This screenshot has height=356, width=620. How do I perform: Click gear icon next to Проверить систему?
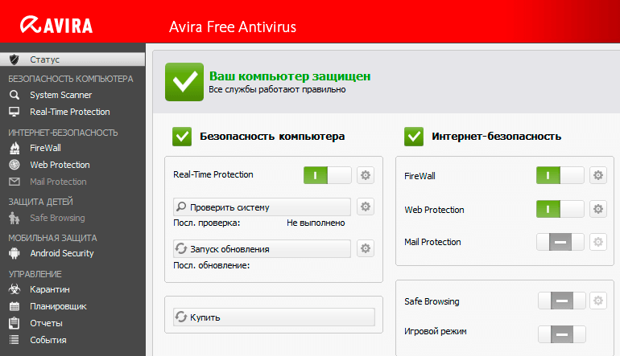point(366,207)
